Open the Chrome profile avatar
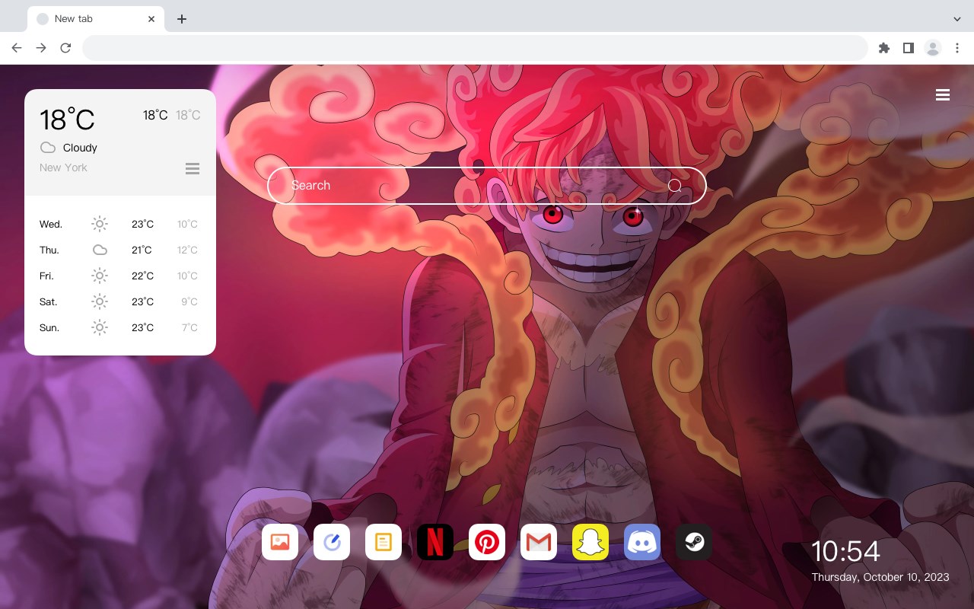974x609 pixels. click(933, 48)
